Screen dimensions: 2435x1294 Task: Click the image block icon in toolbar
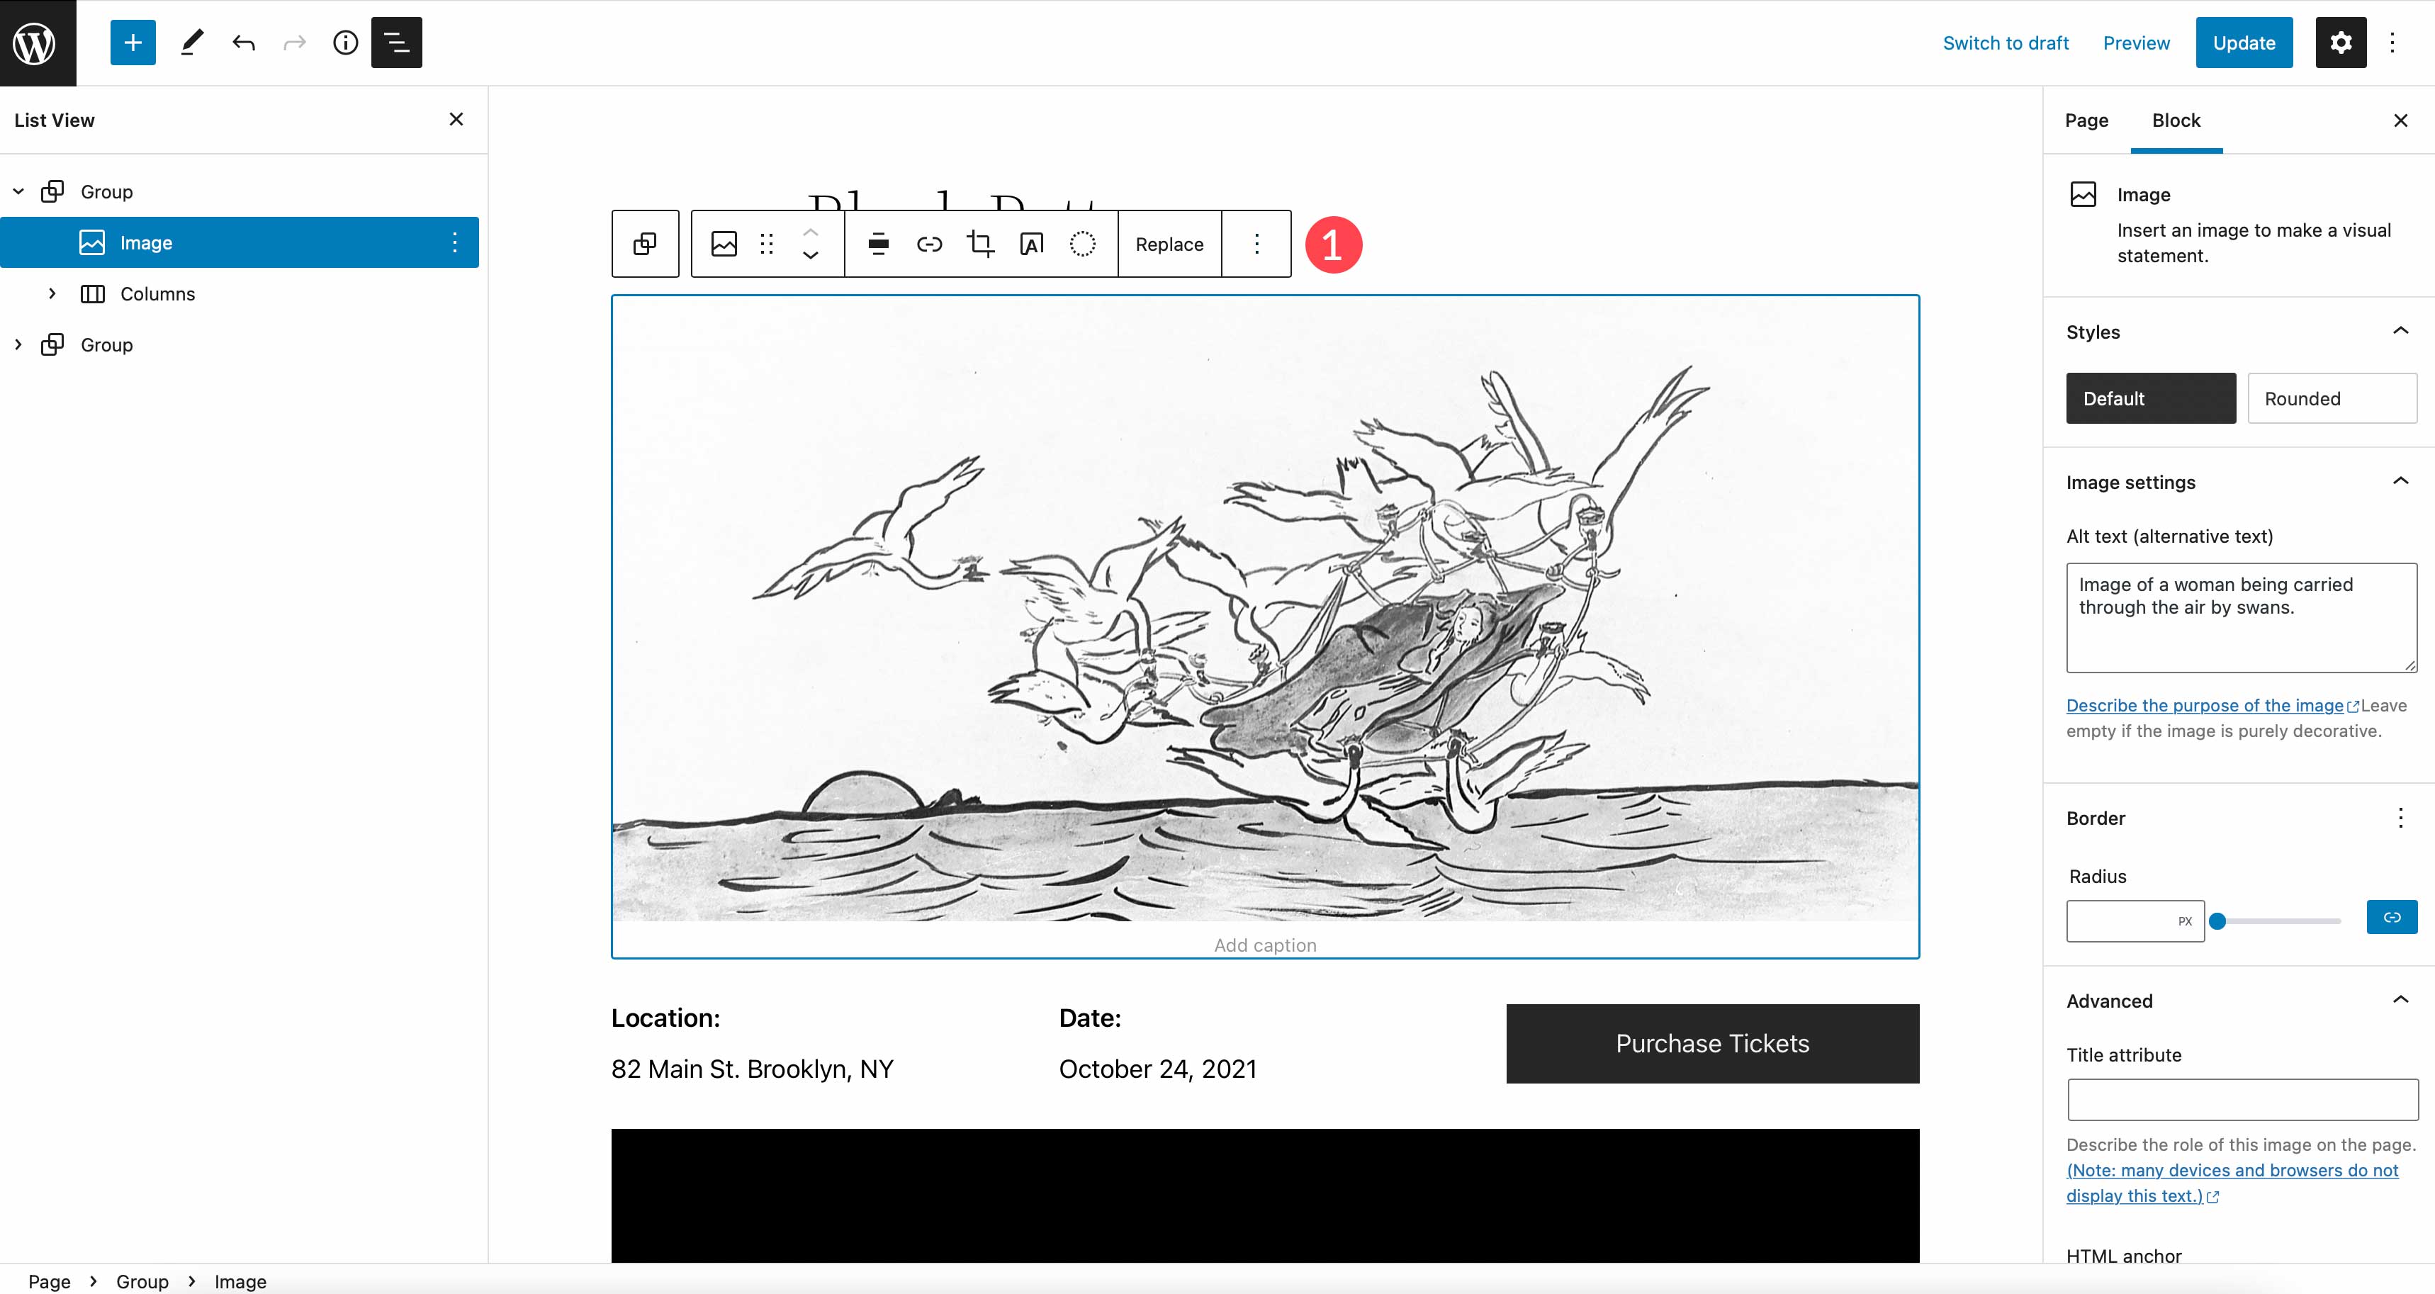(x=723, y=243)
